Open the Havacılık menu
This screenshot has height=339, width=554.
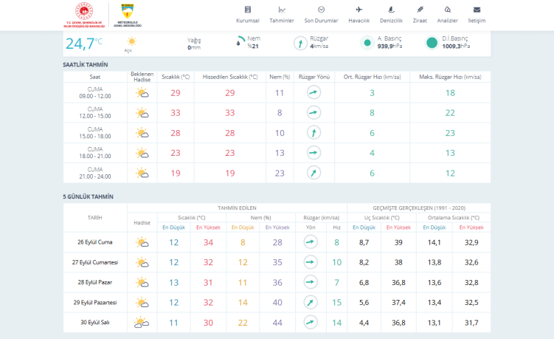359,15
